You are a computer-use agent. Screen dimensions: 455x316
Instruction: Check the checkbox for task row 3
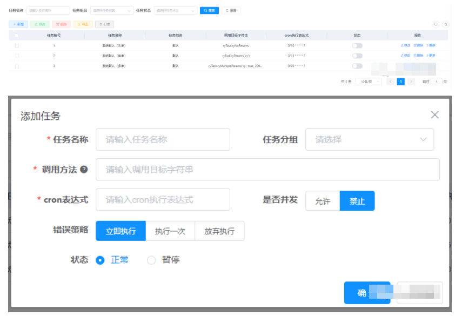tap(17, 66)
